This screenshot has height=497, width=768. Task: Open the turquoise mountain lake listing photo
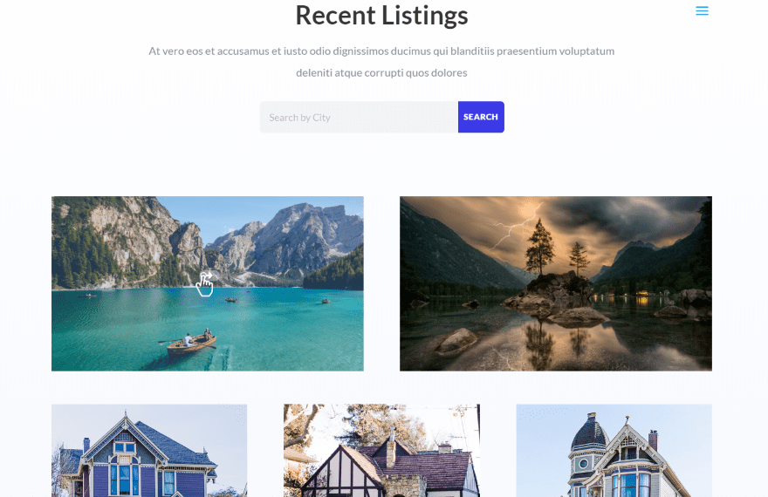tap(208, 283)
